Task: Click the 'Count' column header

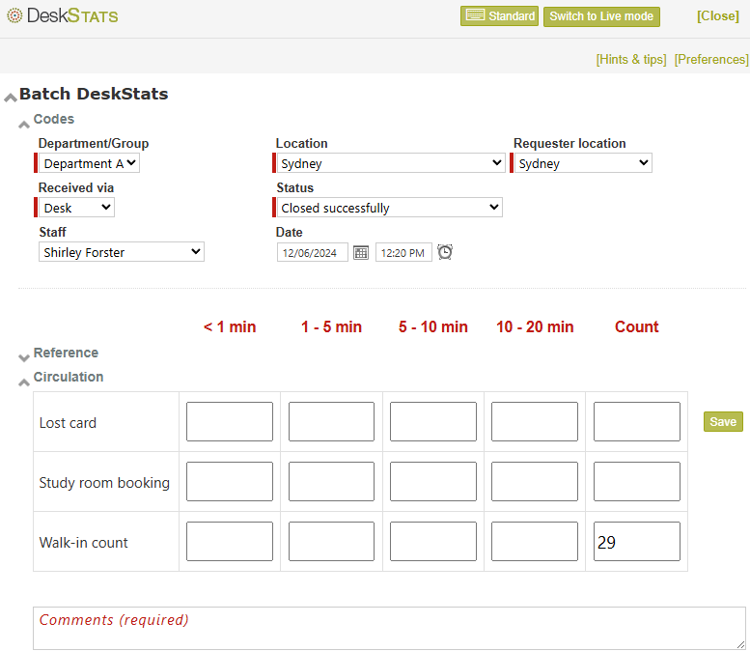Action: coord(637,326)
